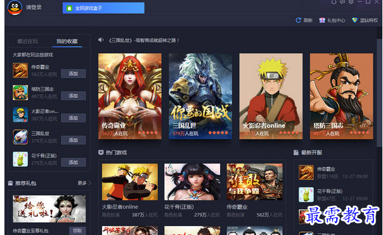
Task: Add 三国乱世 to favorites
Action: coord(74,140)
